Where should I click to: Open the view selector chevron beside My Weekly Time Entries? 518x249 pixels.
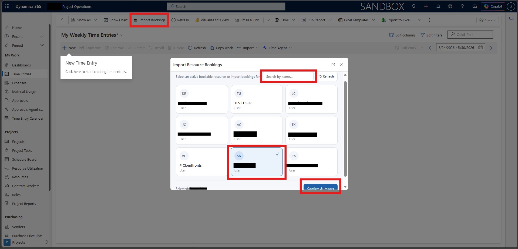pos(122,35)
